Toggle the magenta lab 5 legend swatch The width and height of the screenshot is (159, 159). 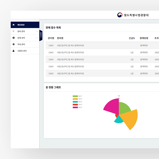75,107
